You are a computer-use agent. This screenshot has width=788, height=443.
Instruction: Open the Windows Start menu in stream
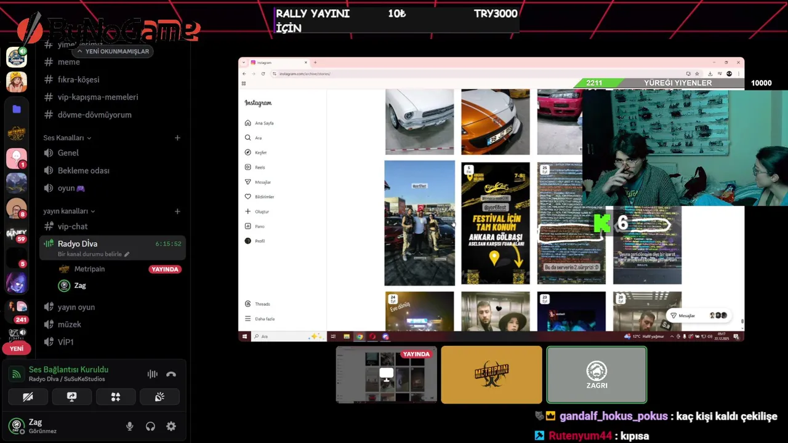(244, 337)
